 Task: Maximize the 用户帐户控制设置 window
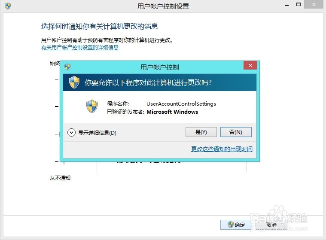pos(299,4)
